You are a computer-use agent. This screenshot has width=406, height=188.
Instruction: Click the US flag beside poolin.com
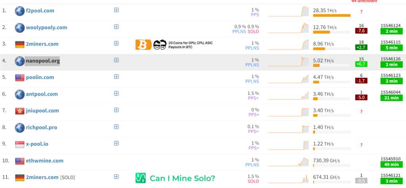point(20,78)
